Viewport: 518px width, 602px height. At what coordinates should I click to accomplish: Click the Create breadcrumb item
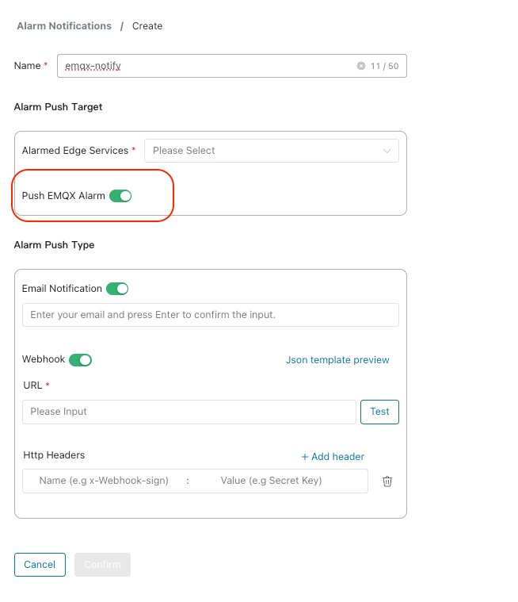point(147,26)
